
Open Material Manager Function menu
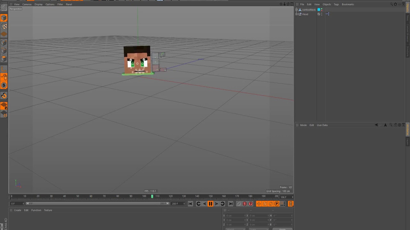click(36, 210)
